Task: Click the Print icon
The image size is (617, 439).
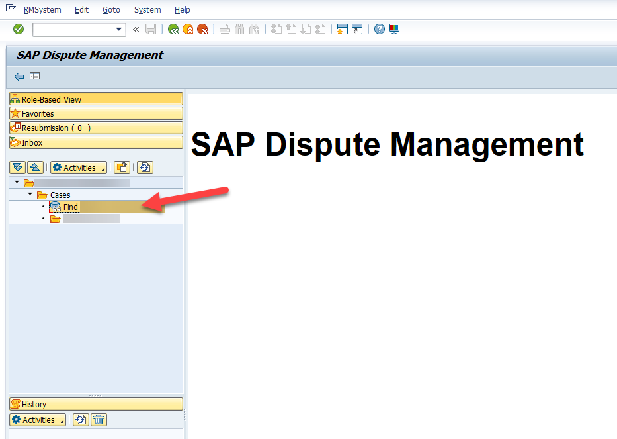Action: point(225,29)
